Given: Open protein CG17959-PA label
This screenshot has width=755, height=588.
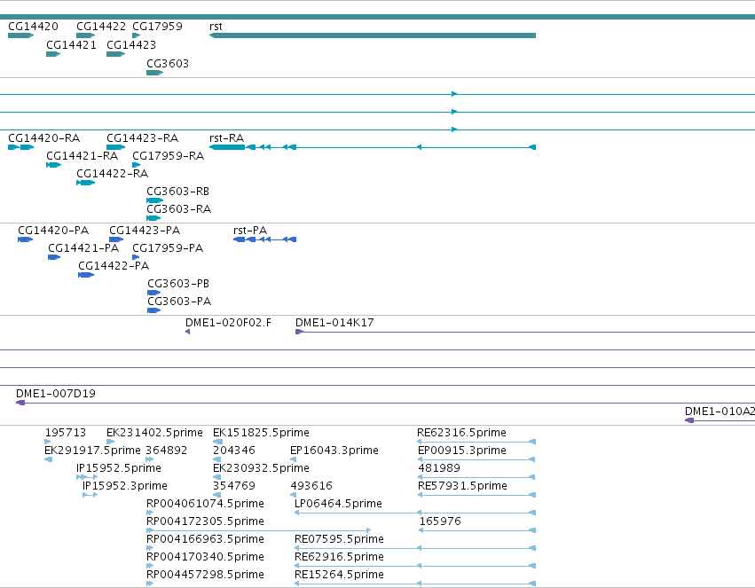Looking at the screenshot, I should pyautogui.click(x=168, y=248).
